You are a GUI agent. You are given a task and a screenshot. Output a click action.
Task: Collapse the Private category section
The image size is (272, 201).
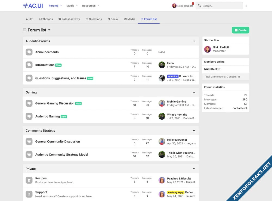pos(194,169)
